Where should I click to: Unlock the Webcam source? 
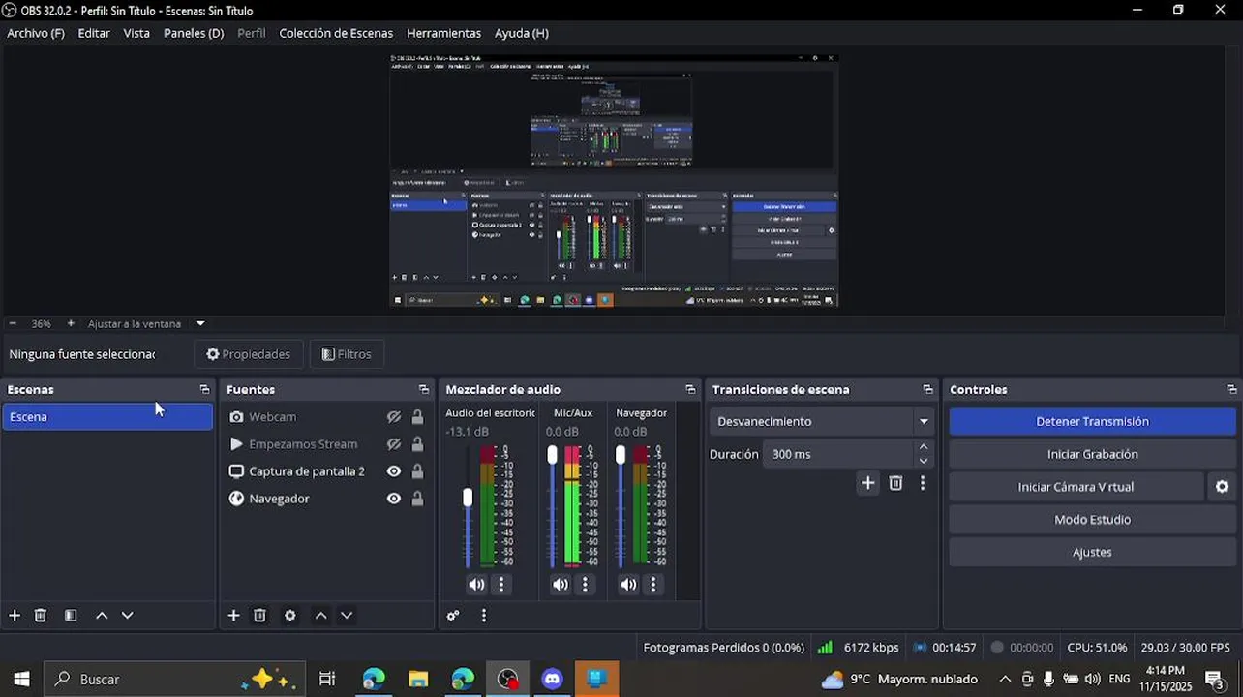point(417,417)
